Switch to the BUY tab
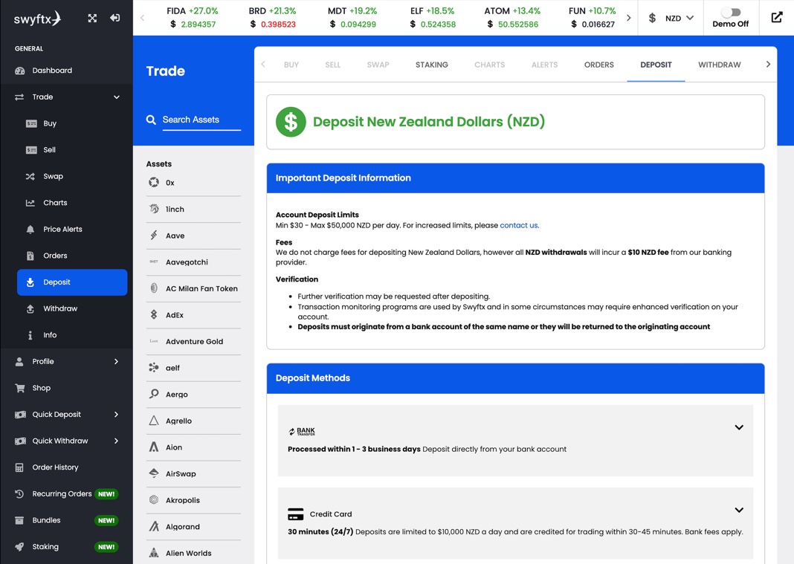 pyautogui.click(x=291, y=65)
